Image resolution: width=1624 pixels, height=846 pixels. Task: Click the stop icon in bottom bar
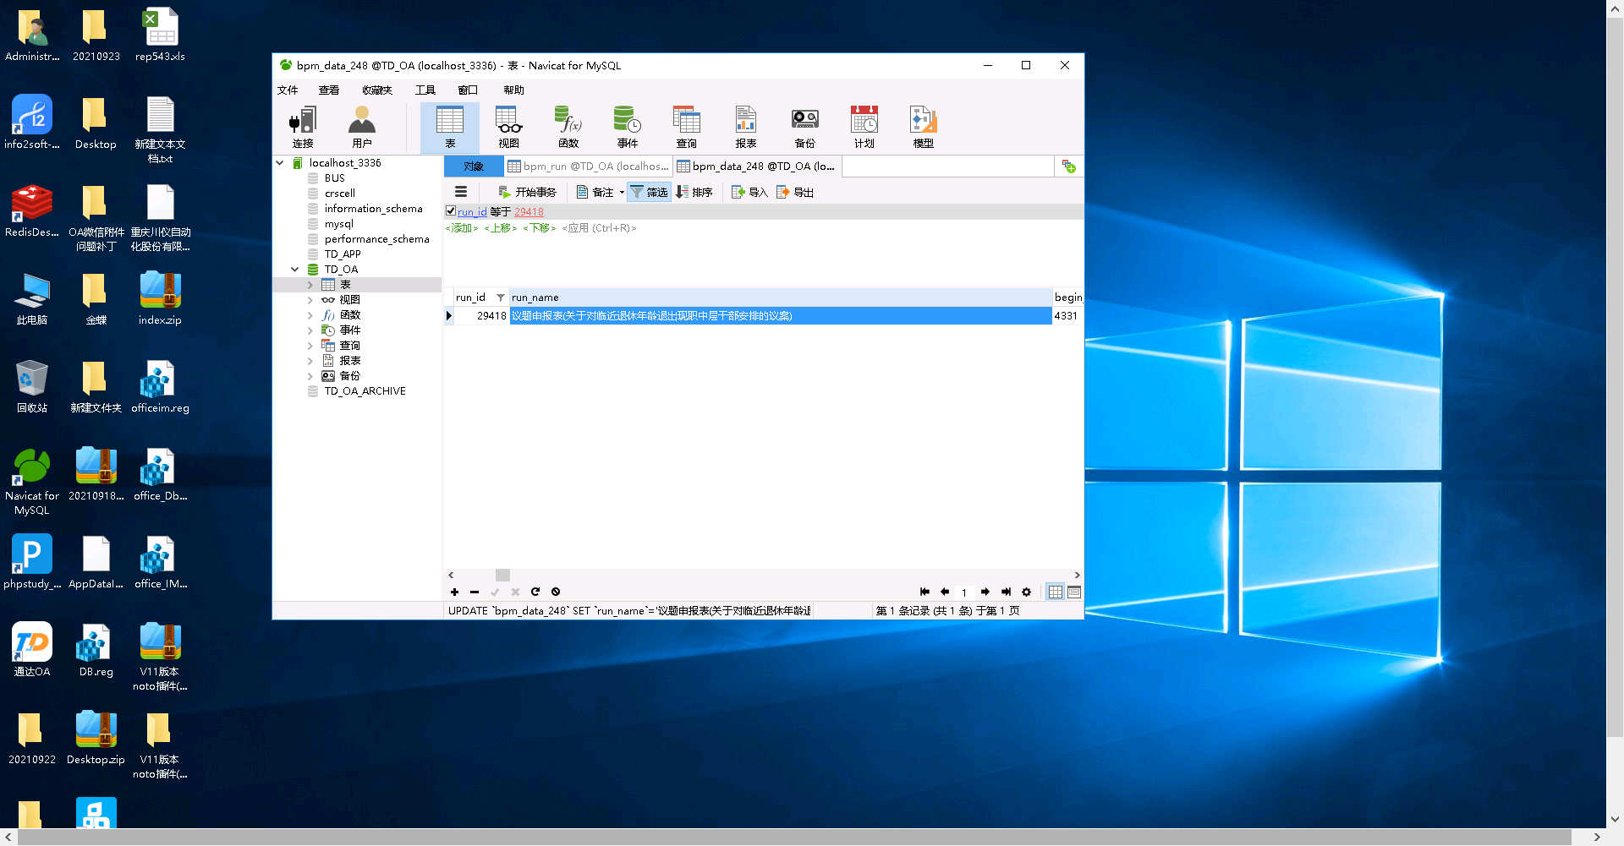pos(556,592)
